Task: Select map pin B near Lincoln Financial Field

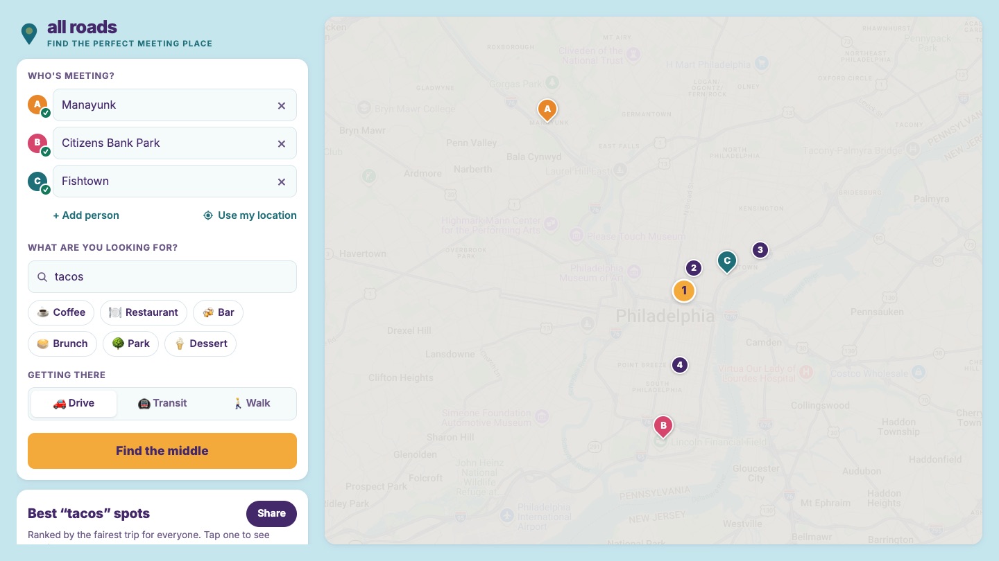Action: tap(663, 426)
